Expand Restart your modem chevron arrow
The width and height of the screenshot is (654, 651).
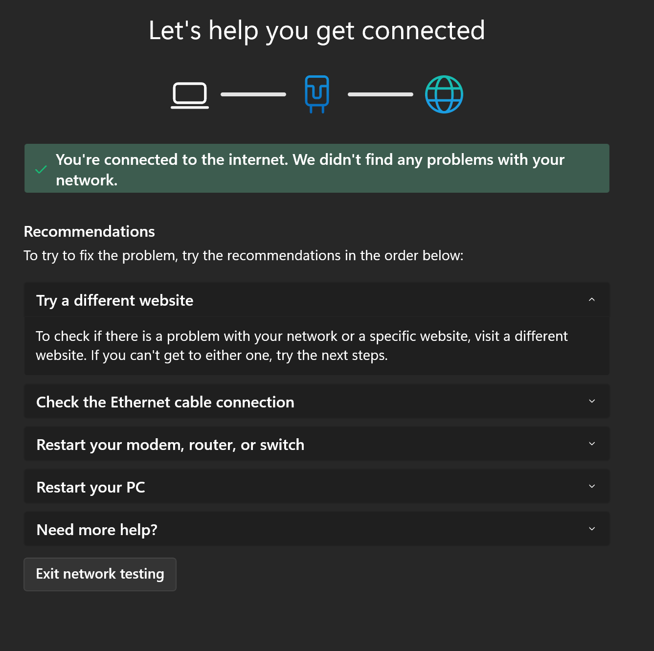[592, 444]
